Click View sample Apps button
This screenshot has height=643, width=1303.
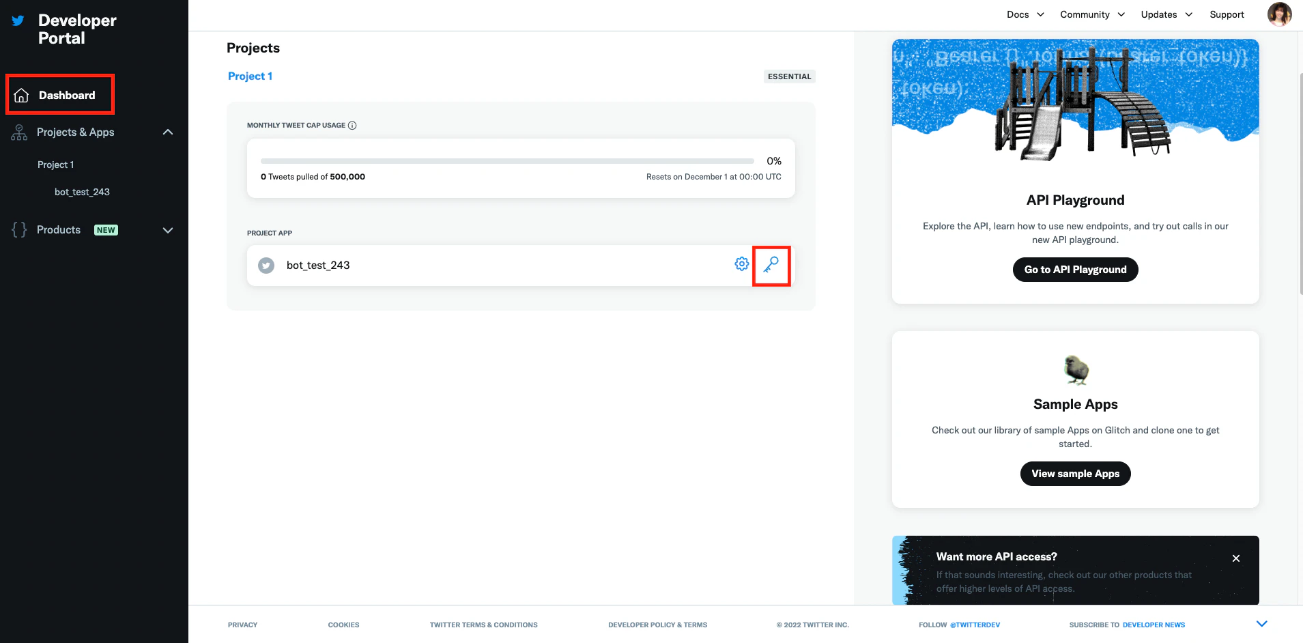pyautogui.click(x=1075, y=474)
